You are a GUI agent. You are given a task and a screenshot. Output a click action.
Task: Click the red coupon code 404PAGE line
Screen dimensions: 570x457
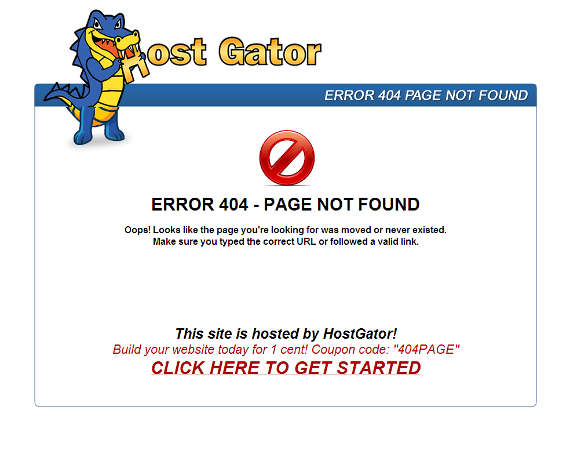coord(286,349)
